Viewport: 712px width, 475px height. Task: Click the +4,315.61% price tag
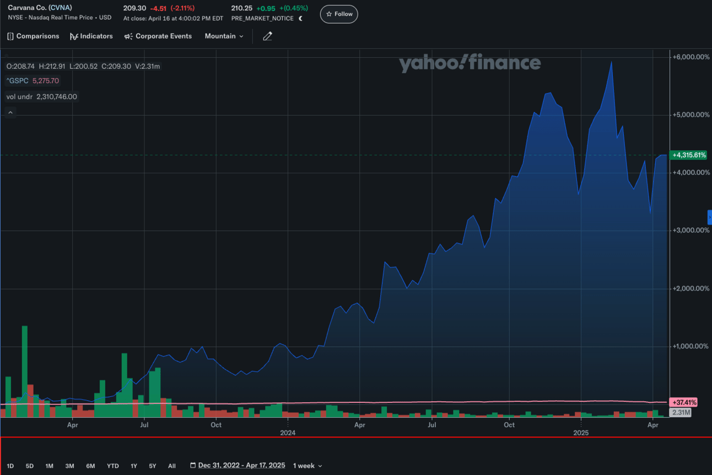click(688, 155)
